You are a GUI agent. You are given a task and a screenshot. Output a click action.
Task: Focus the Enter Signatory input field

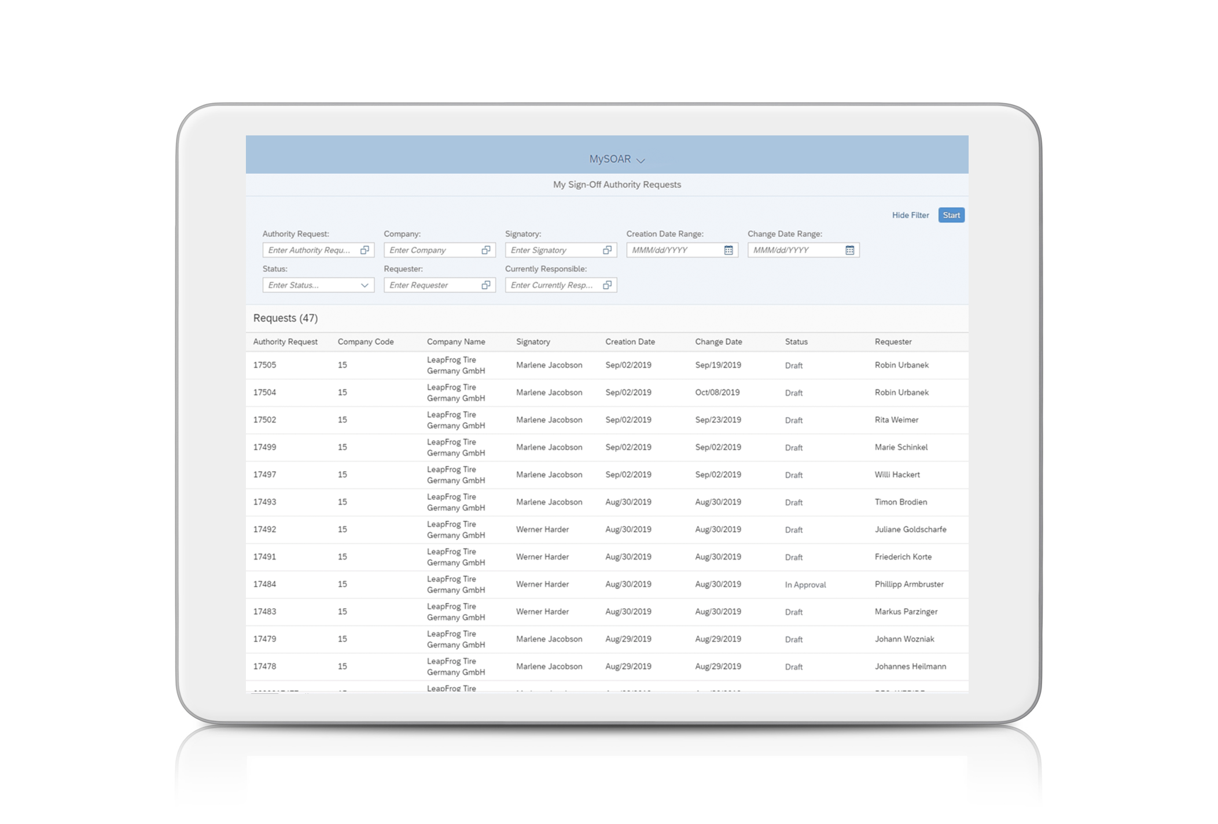click(553, 250)
